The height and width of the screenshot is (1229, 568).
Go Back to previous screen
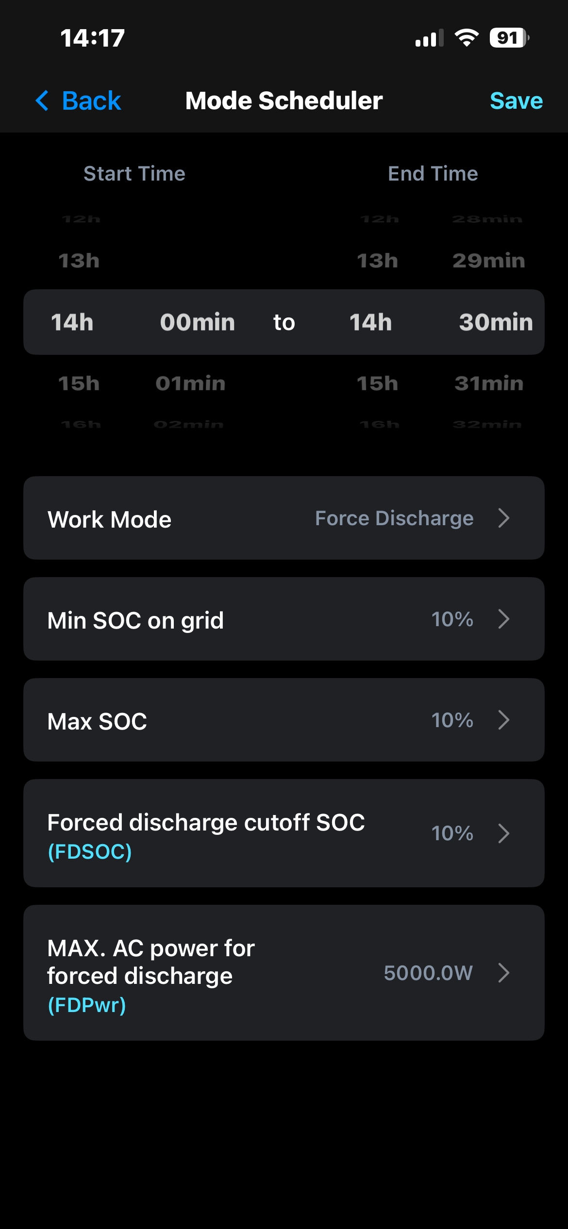click(91, 101)
